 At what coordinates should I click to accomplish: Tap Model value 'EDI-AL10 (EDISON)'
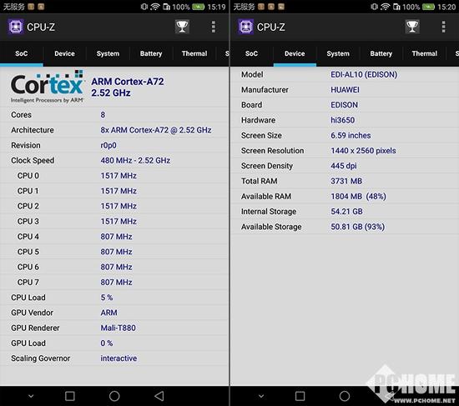(364, 74)
